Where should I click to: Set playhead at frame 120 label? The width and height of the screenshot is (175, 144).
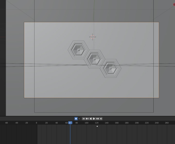pos(97,123)
